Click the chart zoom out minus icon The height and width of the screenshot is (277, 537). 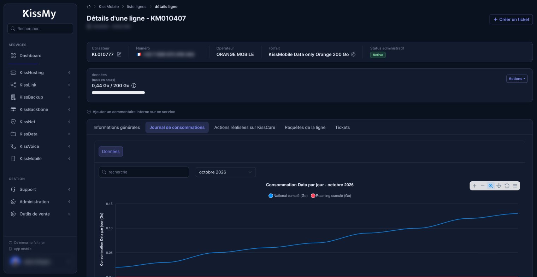(x=483, y=186)
